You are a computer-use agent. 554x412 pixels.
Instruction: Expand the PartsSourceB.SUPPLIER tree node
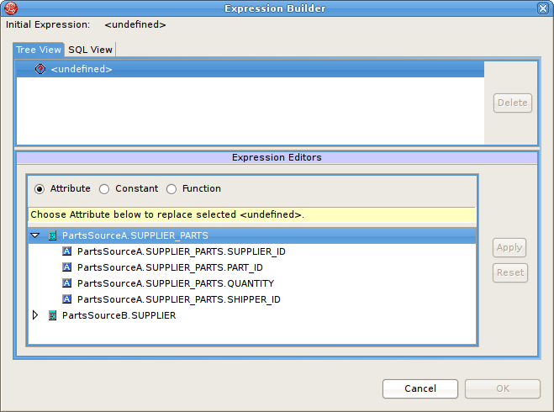pos(35,315)
